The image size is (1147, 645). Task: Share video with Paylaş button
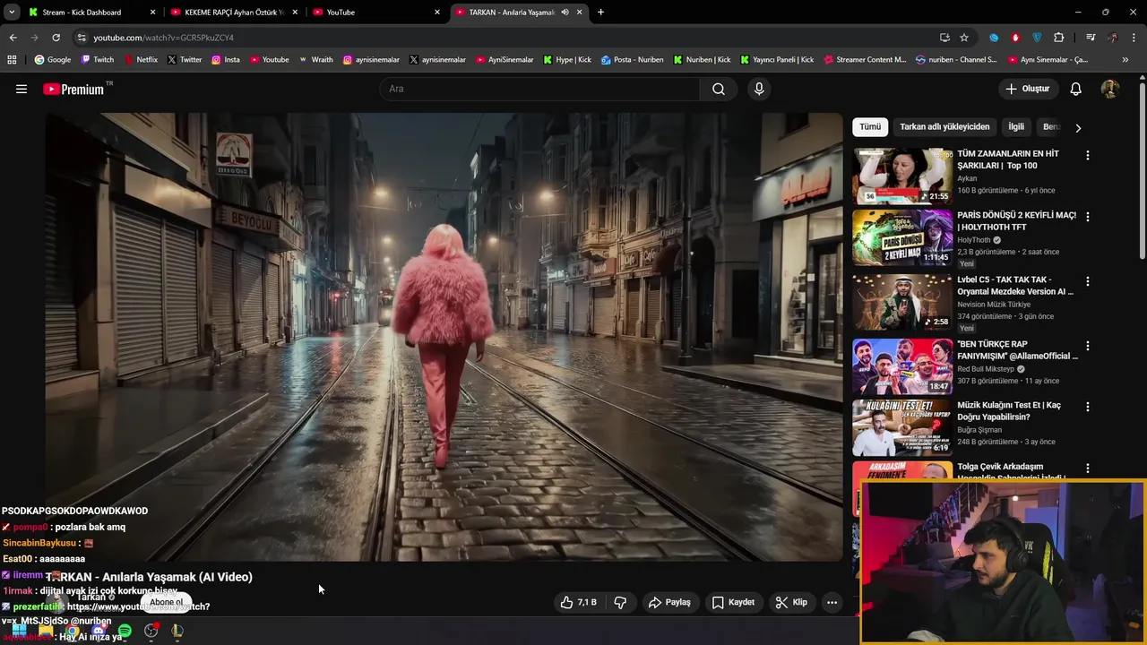point(669,602)
